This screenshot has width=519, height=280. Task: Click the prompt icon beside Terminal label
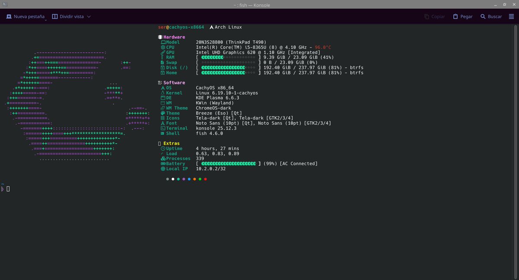(163, 128)
